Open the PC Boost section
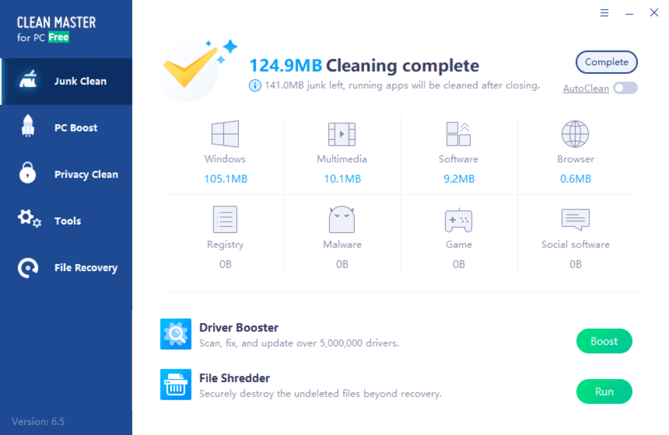669x435 pixels. pos(67,128)
